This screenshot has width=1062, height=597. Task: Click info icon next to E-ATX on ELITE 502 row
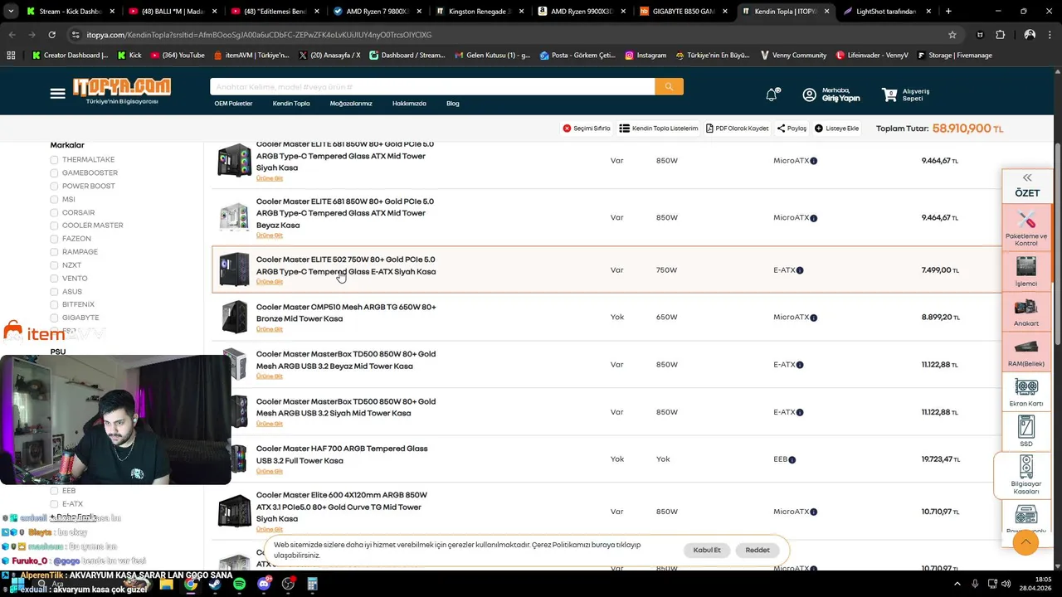[800, 270]
